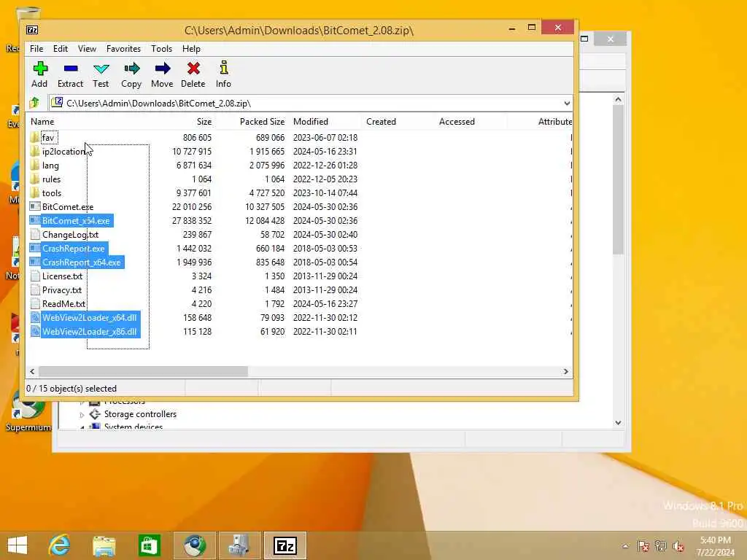Sort by Attributes column header
Viewport: 747px width, 560px height.
[x=555, y=122]
